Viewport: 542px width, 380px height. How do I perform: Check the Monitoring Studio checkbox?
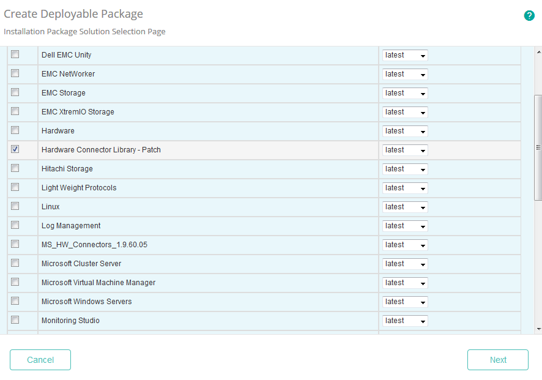pos(15,319)
